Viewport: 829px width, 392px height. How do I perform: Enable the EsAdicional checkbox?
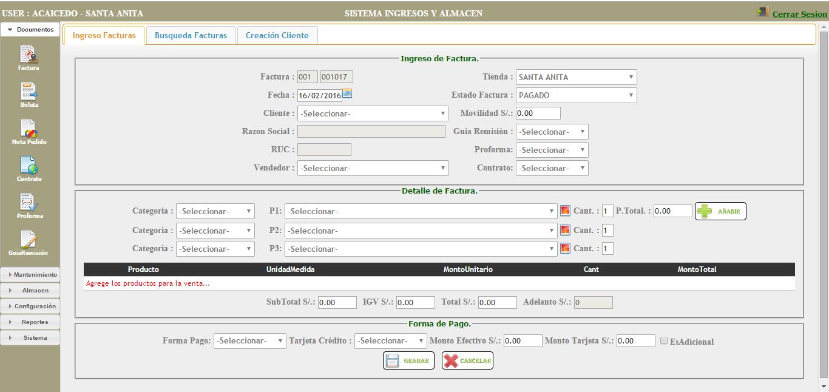664,341
